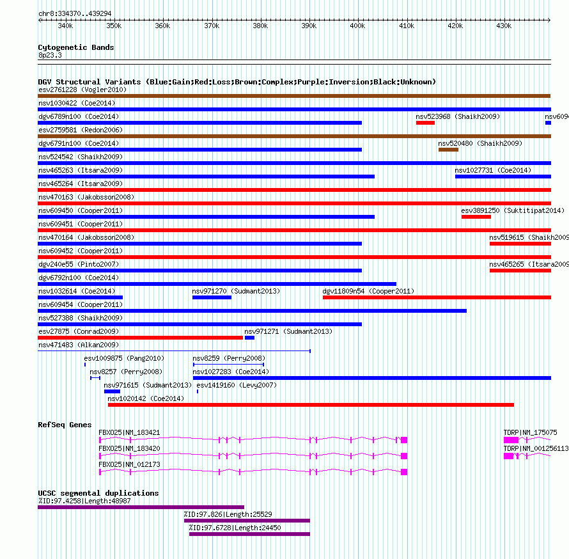Click the esv2759581 (Redon2006) label
The height and width of the screenshot is (559, 569).
81,130
